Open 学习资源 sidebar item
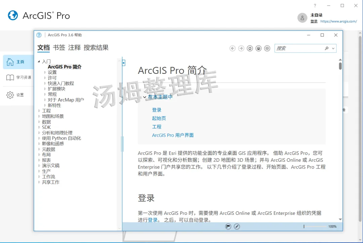The width and height of the screenshot is (363, 243). click(x=18, y=77)
